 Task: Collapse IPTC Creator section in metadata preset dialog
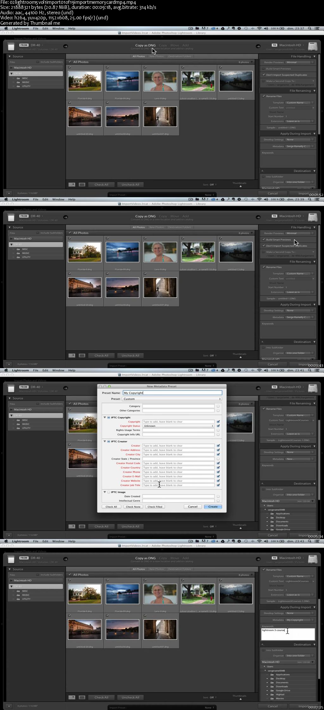(105, 441)
